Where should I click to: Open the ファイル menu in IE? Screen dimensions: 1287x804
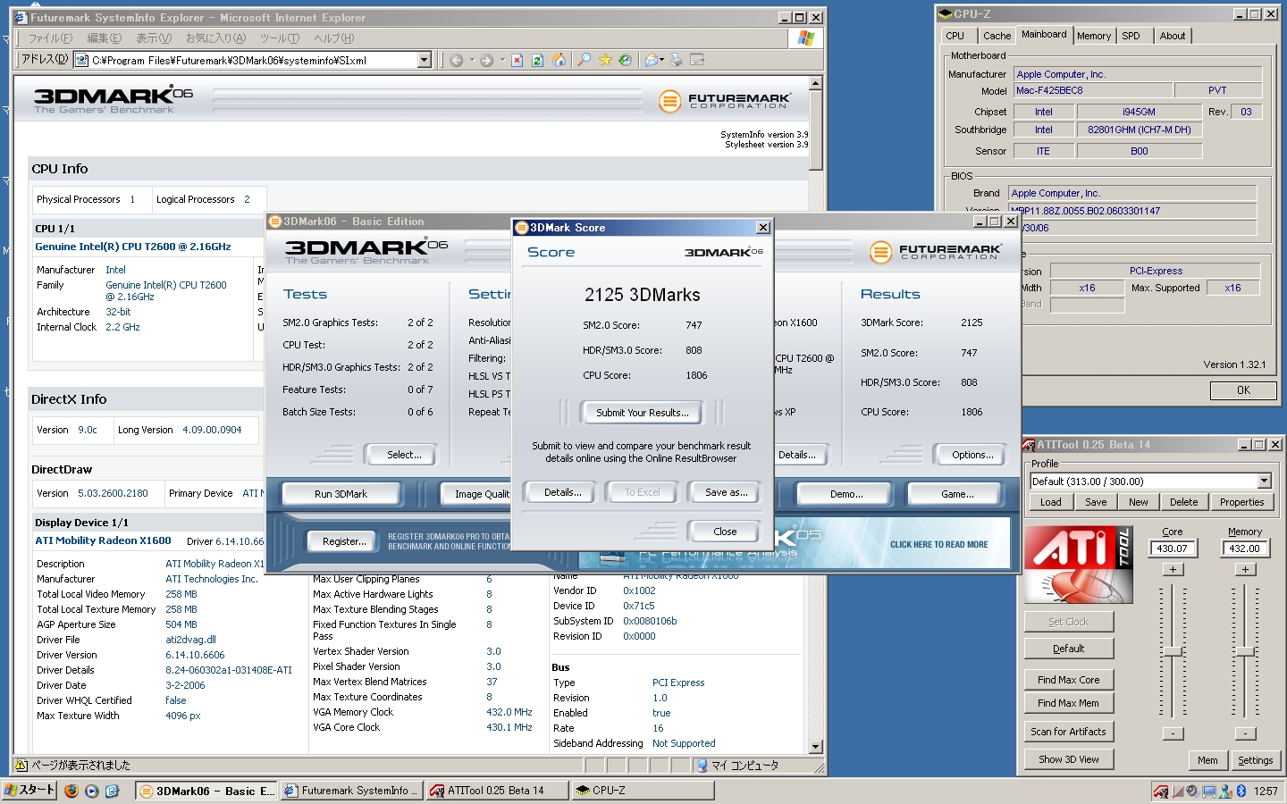[x=50, y=38]
